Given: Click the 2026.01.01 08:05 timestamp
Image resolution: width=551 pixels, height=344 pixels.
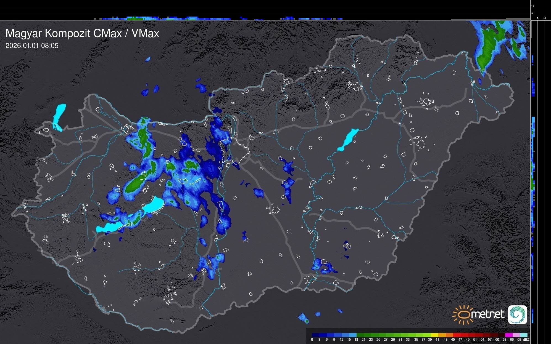Looking at the screenshot, I should click(32, 46).
